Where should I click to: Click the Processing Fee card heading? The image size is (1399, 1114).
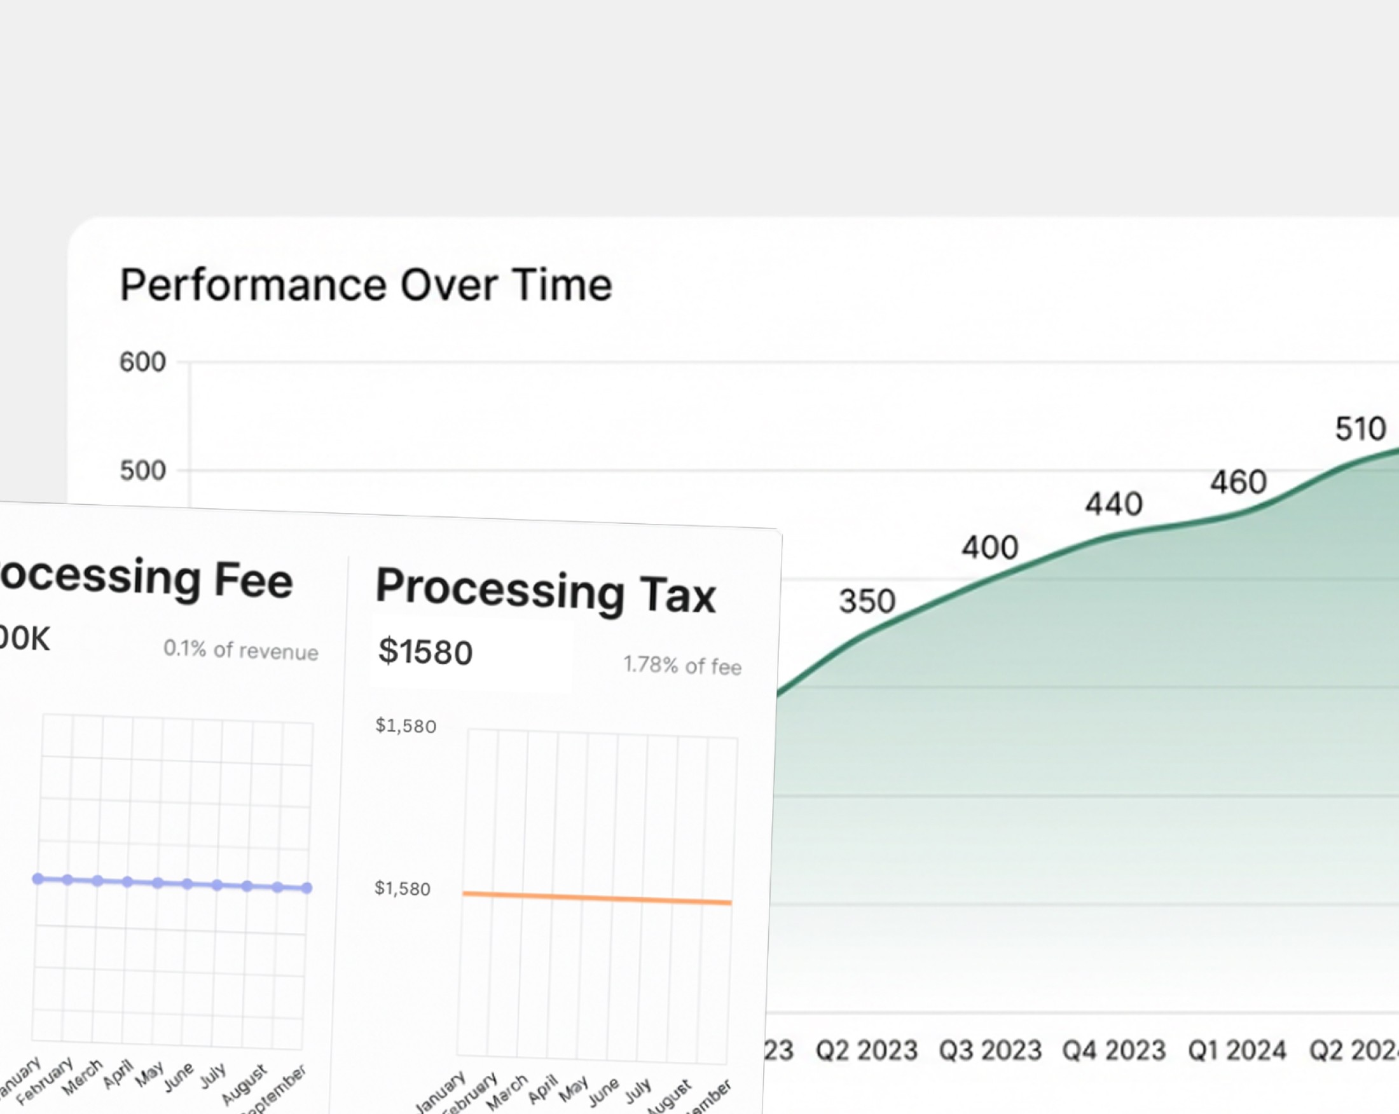click(x=146, y=578)
